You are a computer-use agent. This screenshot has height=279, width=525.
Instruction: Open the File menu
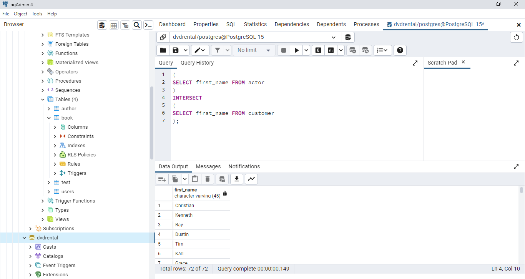coord(6,14)
